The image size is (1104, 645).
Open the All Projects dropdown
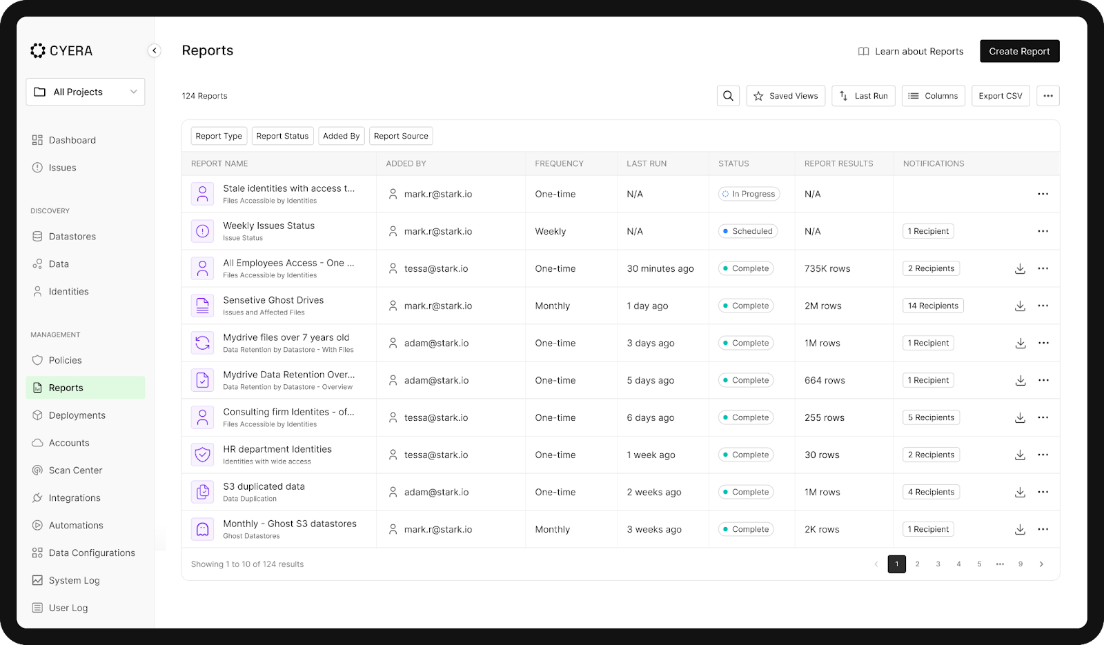(x=85, y=91)
